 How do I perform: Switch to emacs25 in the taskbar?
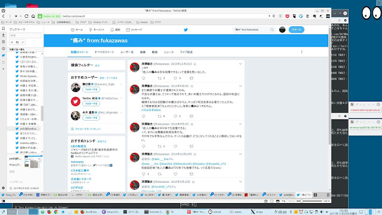111,212
